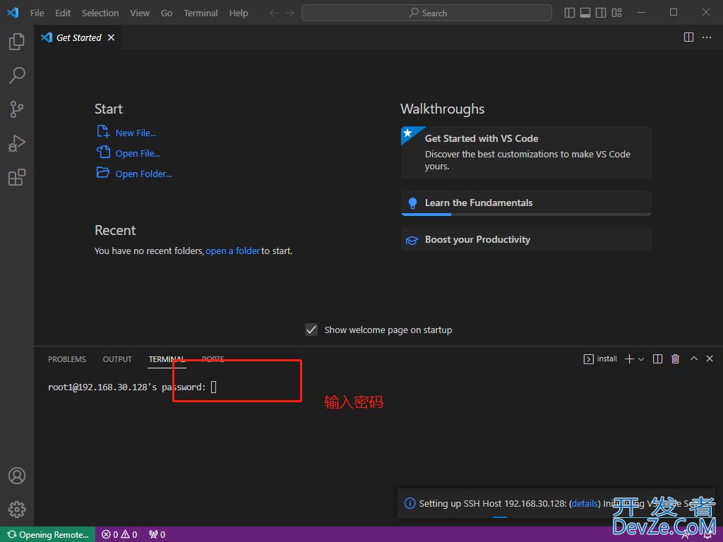Open the Search view in activity bar
The height and width of the screenshot is (542, 723).
click(x=17, y=75)
